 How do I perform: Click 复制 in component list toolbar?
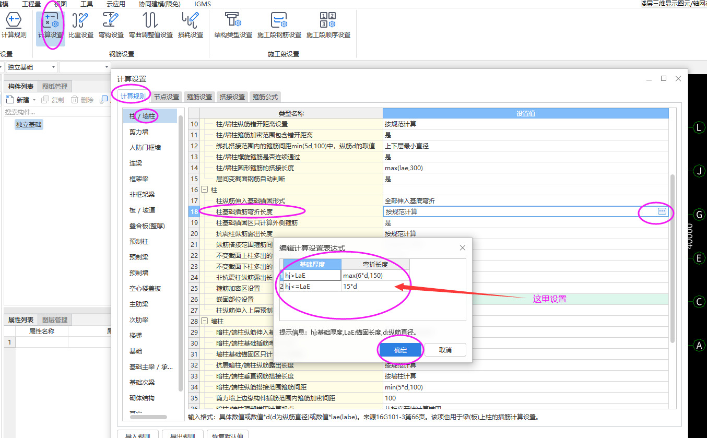click(53, 100)
